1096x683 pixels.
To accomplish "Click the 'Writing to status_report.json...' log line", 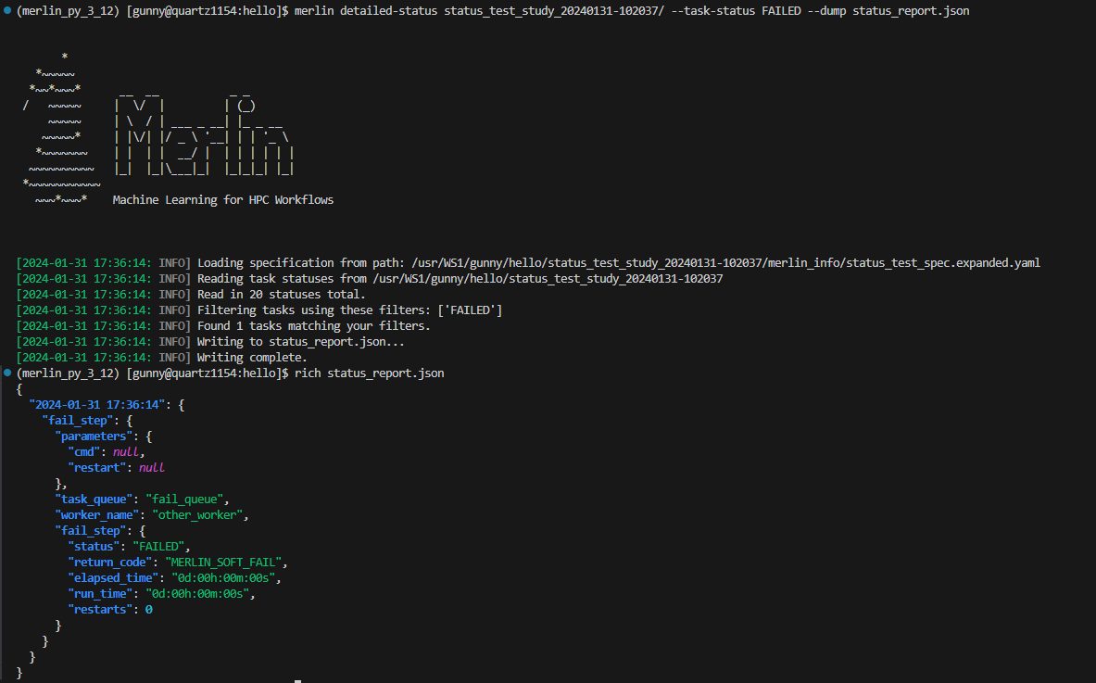I will (x=300, y=342).
